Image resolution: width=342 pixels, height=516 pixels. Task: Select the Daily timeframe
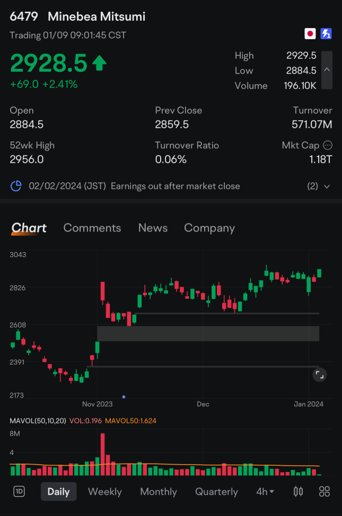pos(58,492)
